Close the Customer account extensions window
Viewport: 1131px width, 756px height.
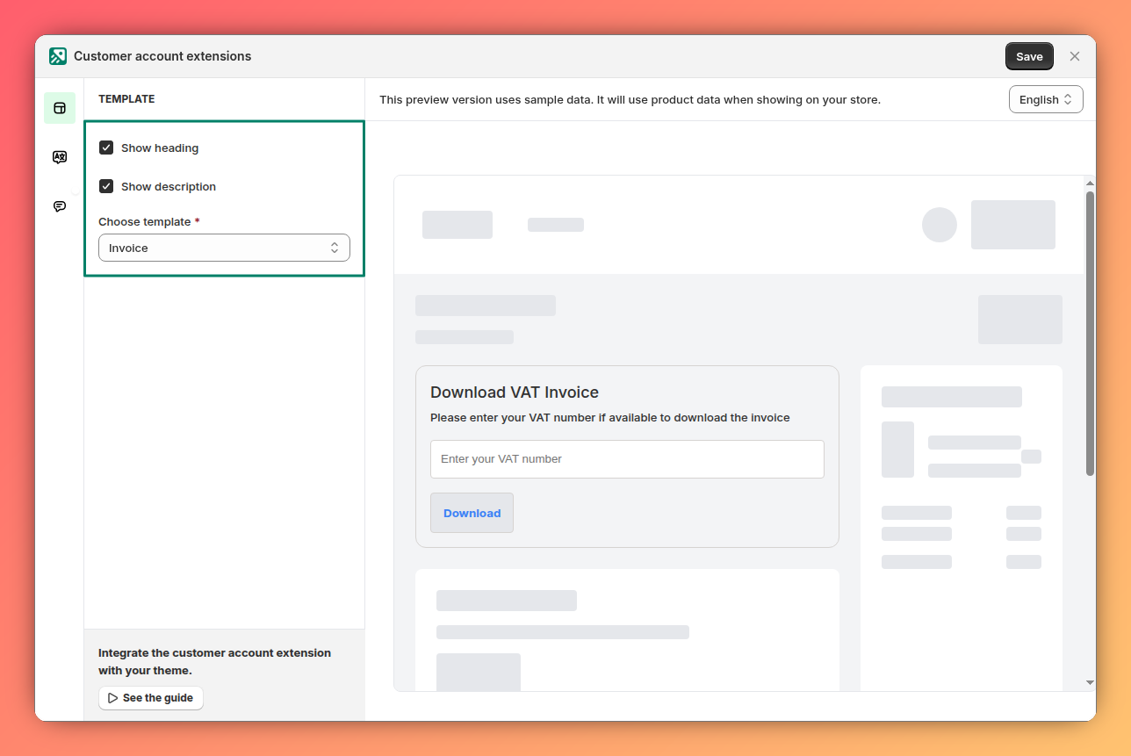click(x=1074, y=55)
